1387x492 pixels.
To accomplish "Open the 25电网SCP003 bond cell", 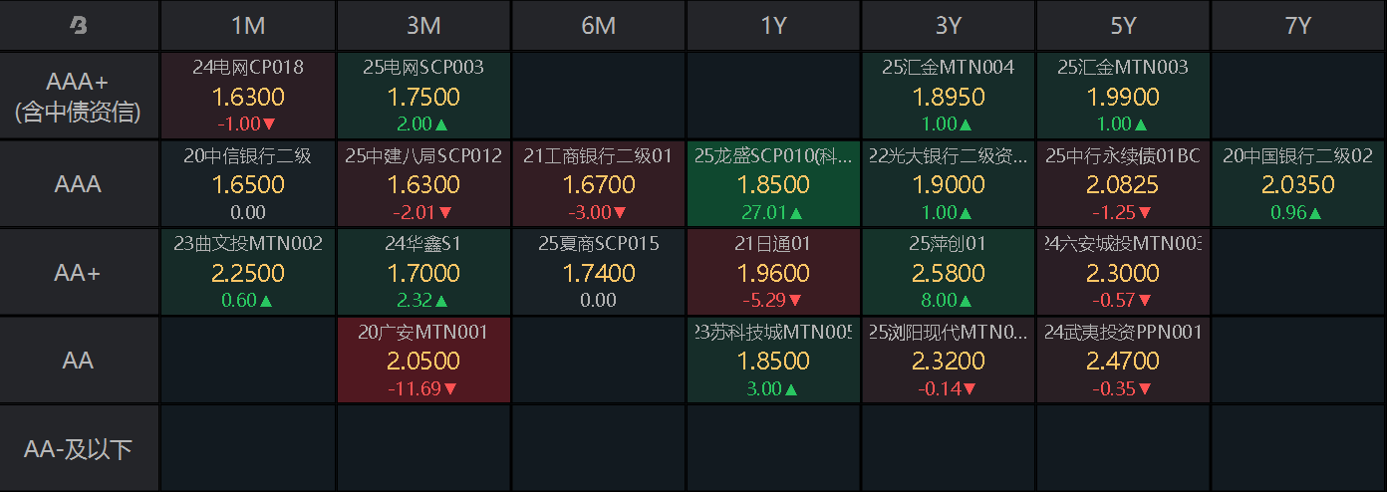I will [423, 97].
